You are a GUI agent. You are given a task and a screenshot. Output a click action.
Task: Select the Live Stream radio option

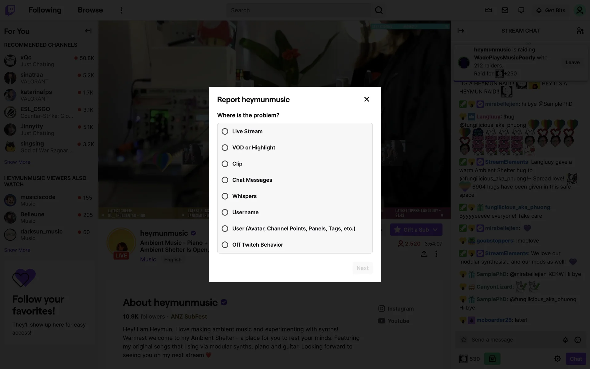tap(225, 131)
